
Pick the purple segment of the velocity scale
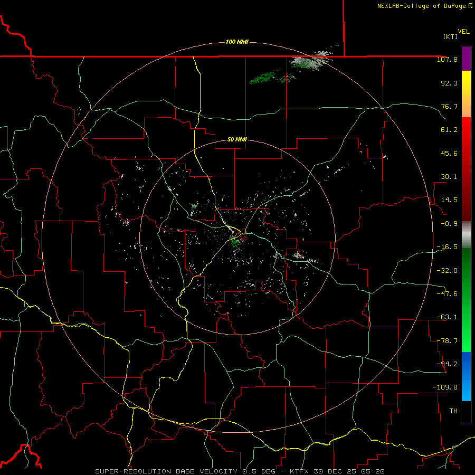point(466,59)
